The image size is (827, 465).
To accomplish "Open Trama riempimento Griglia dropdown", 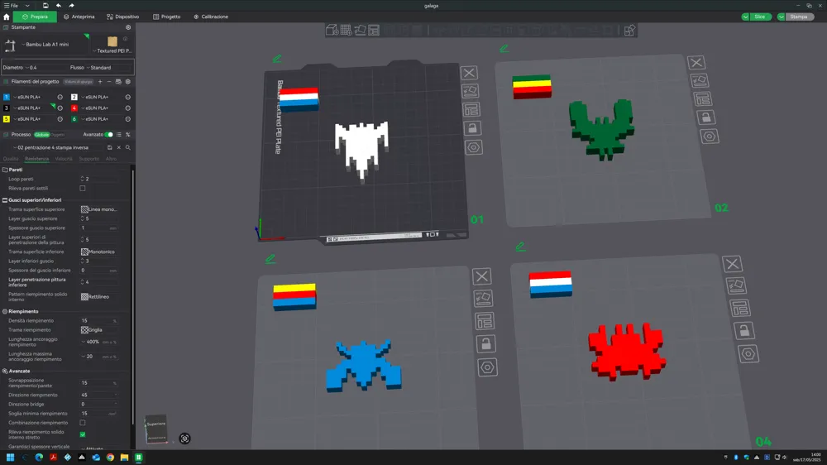I will point(100,330).
